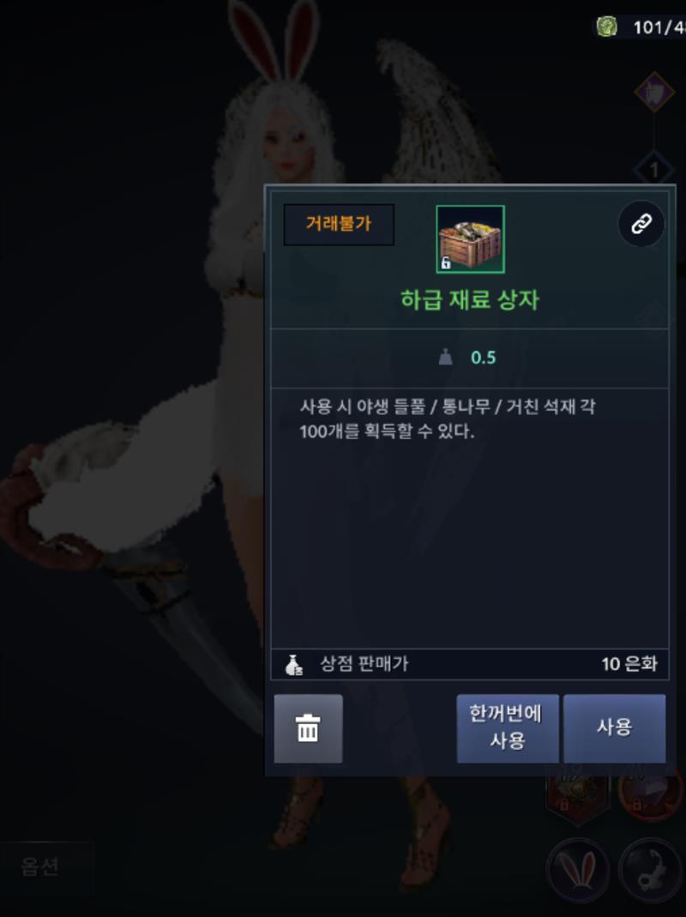Tap the bunny ears circular slot
Viewport: 686px width, 917px height.
click(x=579, y=868)
